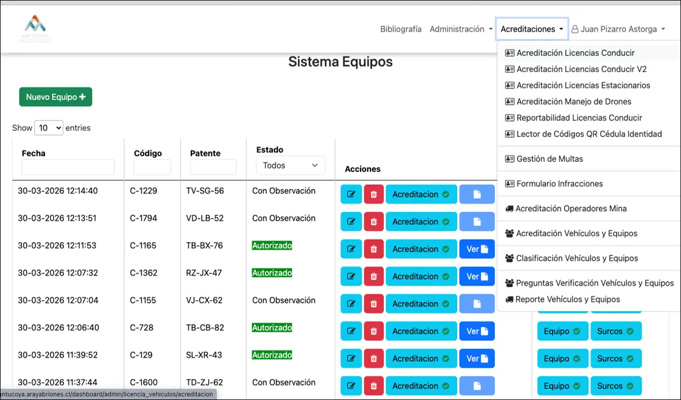Click the Bibliografía navigation link

[400, 29]
